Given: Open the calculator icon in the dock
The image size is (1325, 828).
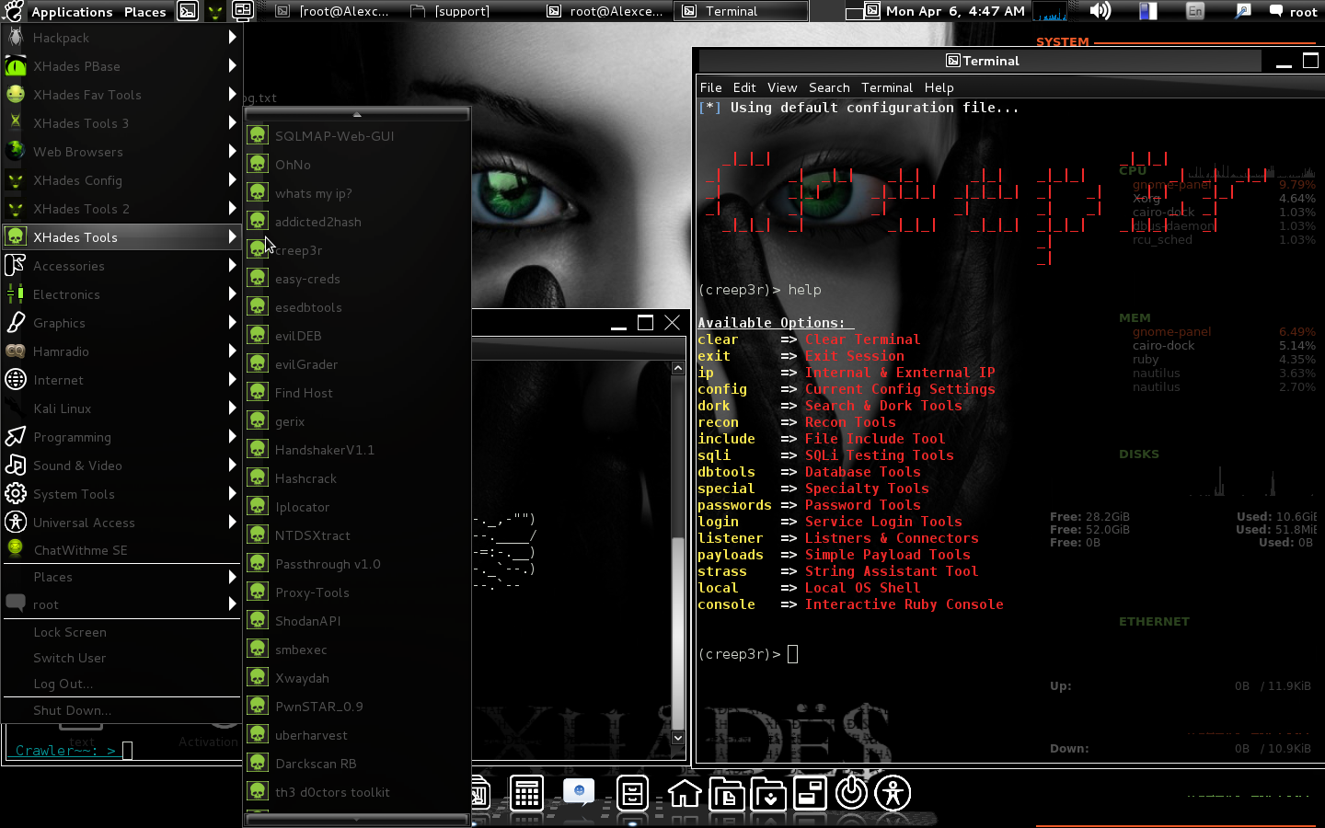Looking at the screenshot, I should (x=526, y=792).
